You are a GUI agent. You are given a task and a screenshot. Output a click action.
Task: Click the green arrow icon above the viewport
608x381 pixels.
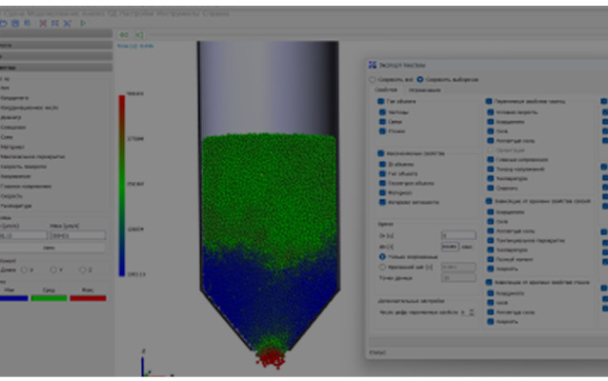click(139, 35)
